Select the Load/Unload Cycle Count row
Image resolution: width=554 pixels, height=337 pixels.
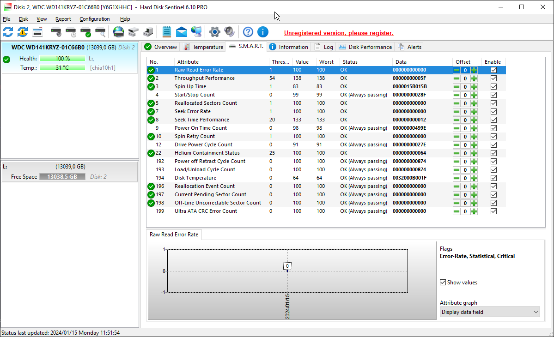click(x=326, y=170)
